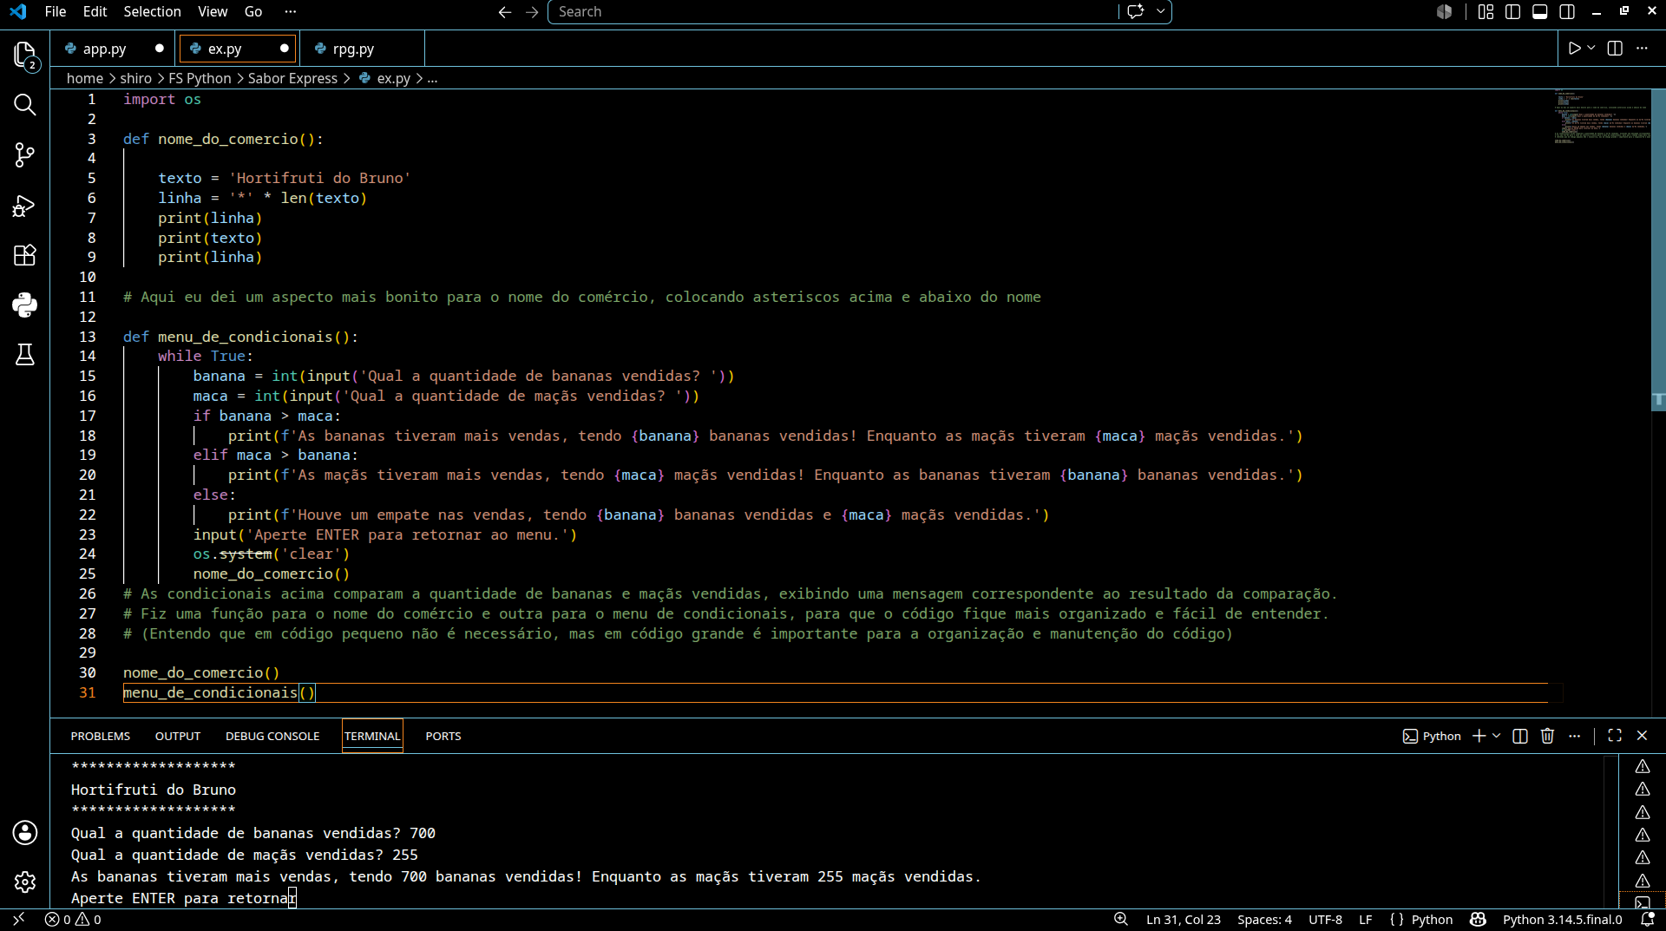The image size is (1666, 931).
Task: Run the Python file with play button
Action: pos(1574,49)
